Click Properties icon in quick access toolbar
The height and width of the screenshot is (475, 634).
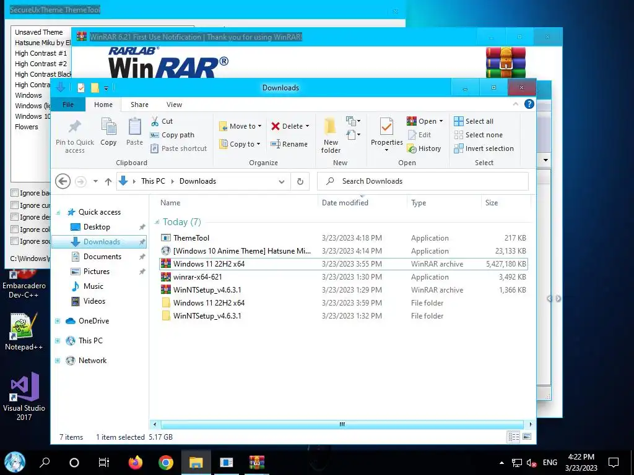tap(81, 88)
